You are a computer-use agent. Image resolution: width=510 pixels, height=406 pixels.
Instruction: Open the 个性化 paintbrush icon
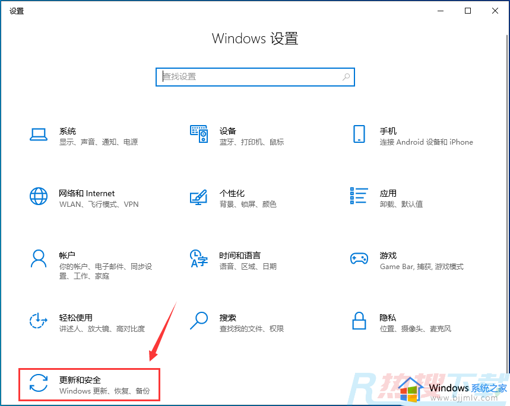click(199, 197)
